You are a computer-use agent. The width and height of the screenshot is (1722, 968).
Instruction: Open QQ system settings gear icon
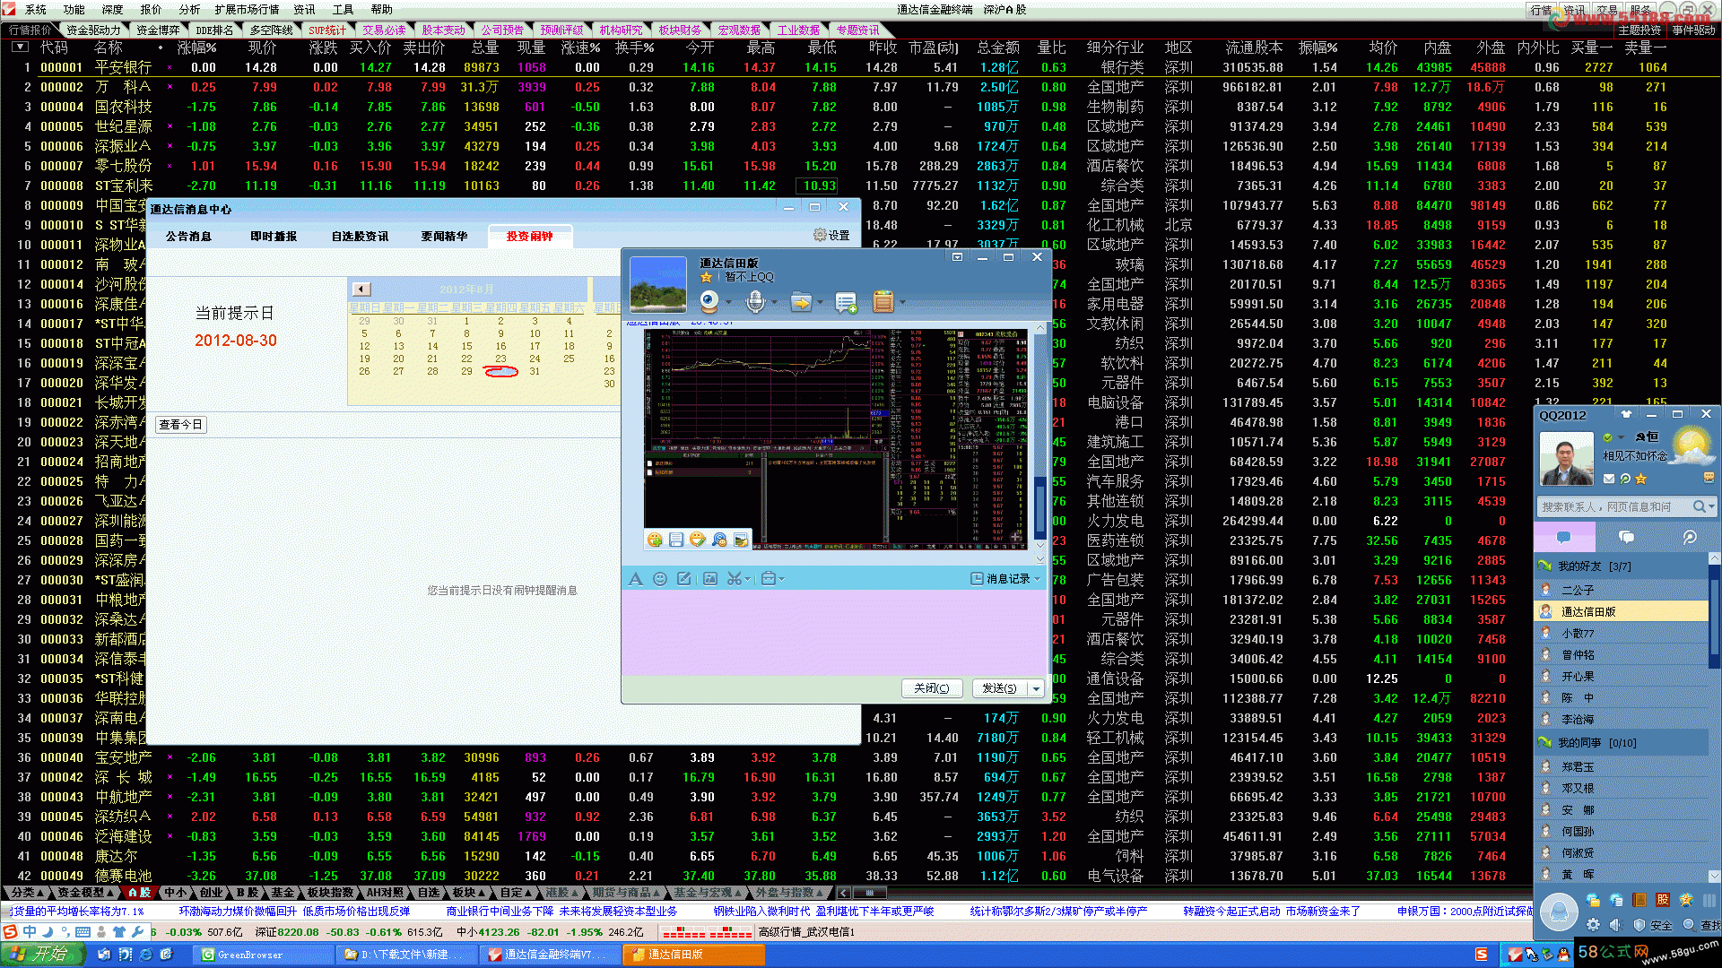click(x=1593, y=925)
